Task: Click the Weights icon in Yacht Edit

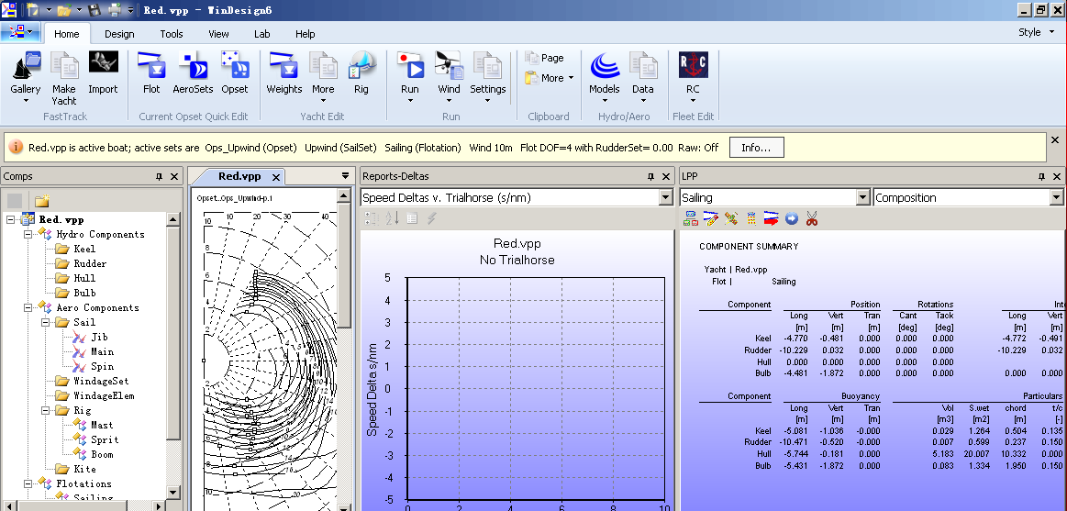Action: pos(283,73)
